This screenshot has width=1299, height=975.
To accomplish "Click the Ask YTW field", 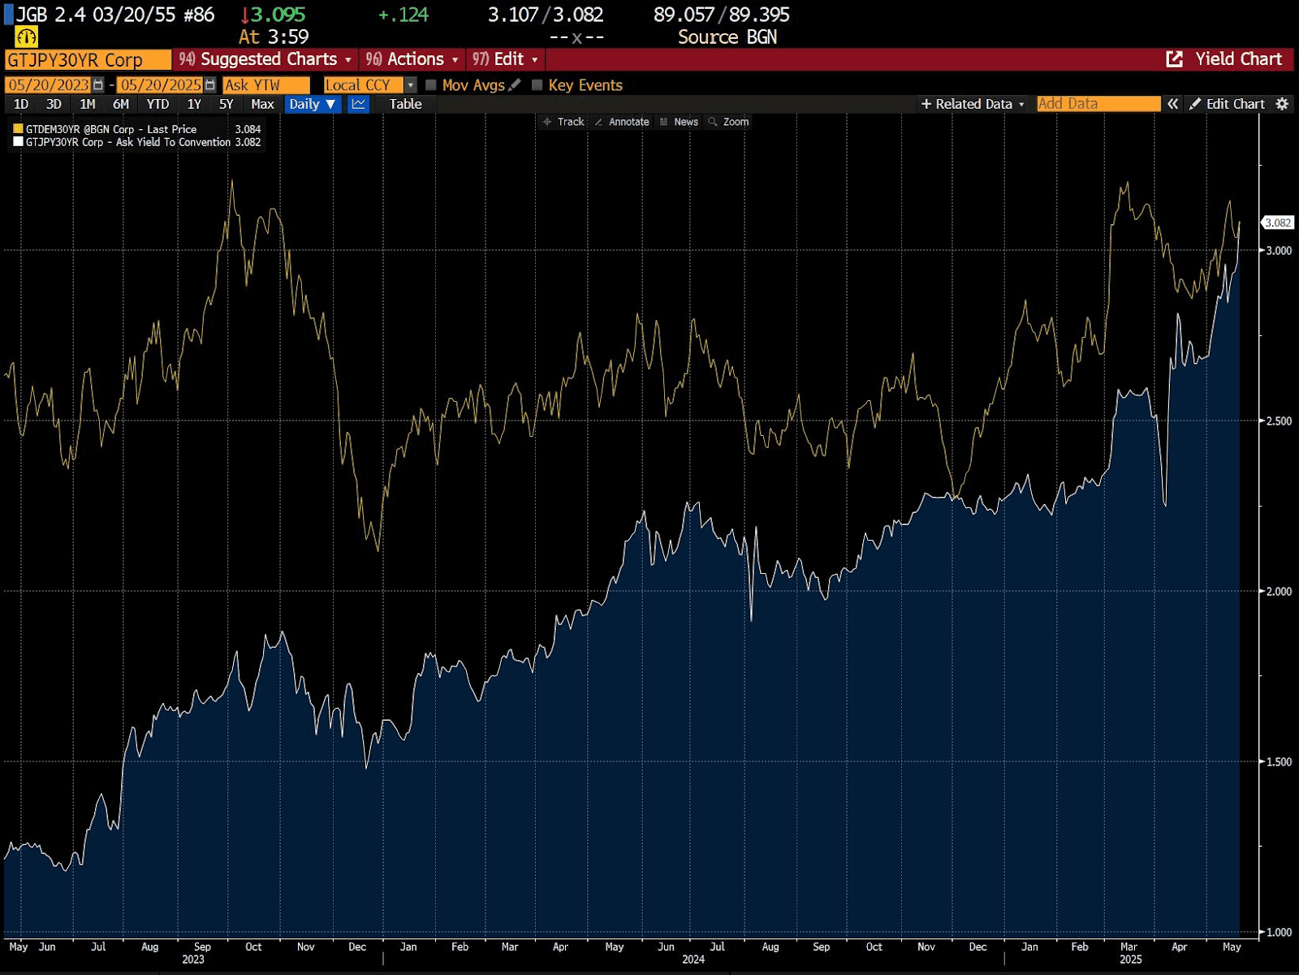I will click(266, 84).
